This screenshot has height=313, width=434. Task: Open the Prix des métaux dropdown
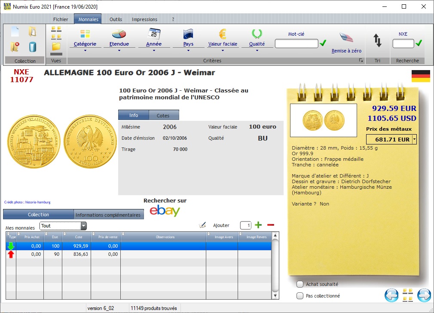click(414, 139)
